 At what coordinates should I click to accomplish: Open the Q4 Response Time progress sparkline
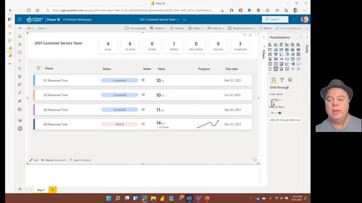click(208, 124)
